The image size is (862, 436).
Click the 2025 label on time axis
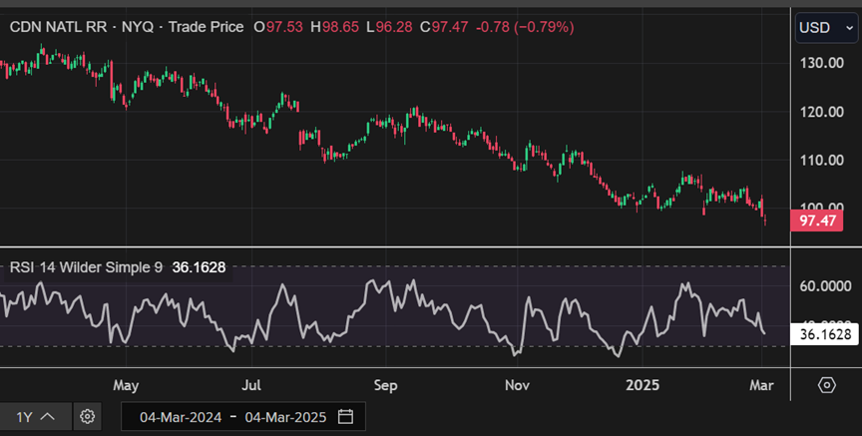tap(639, 385)
